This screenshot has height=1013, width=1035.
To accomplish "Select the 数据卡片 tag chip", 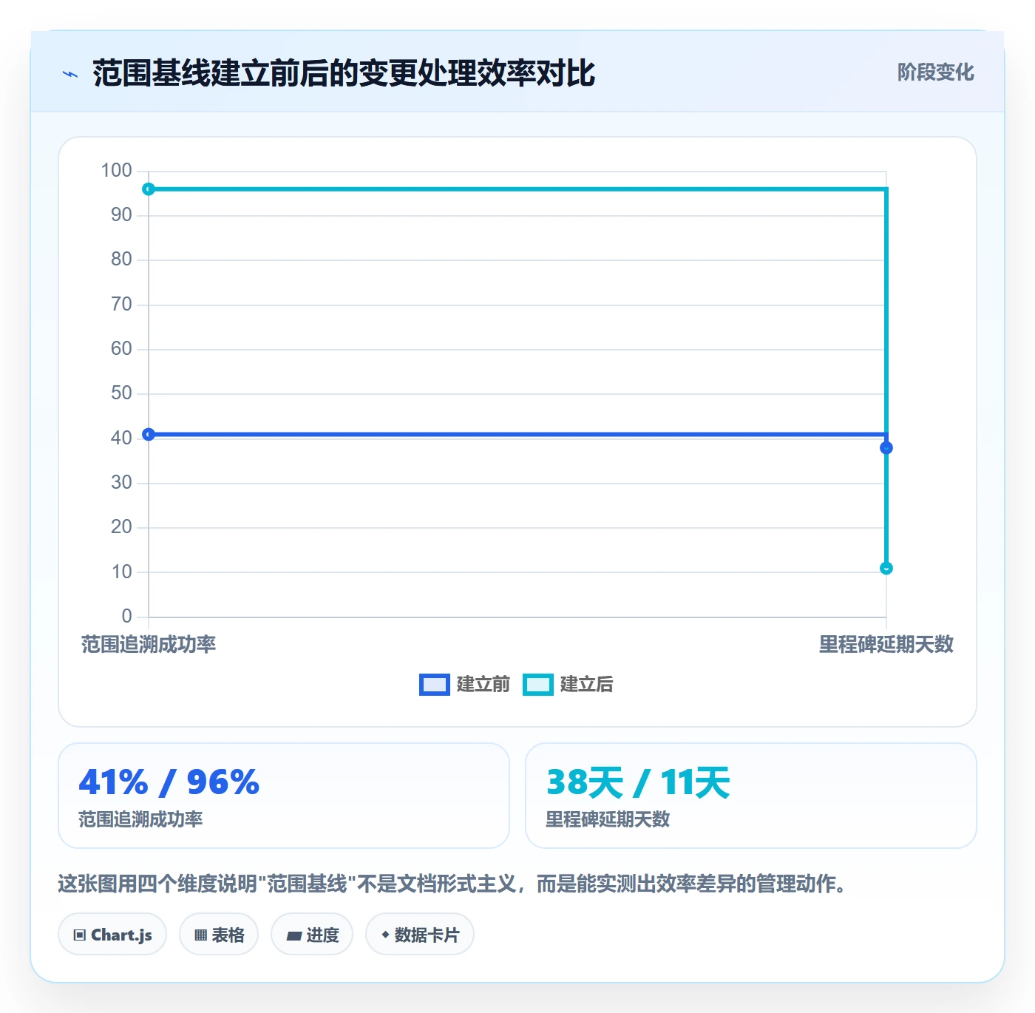I will [x=420, y=935].
